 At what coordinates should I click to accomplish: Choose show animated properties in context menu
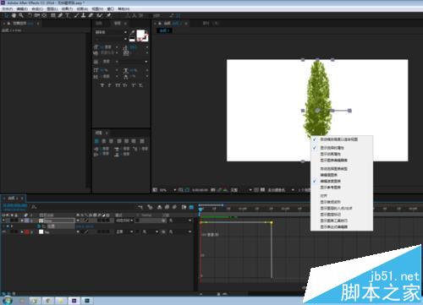[342, 154]
